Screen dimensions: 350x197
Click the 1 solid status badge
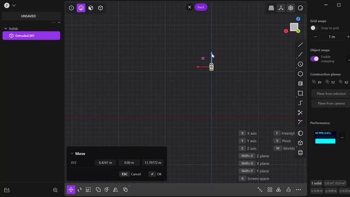316,183
